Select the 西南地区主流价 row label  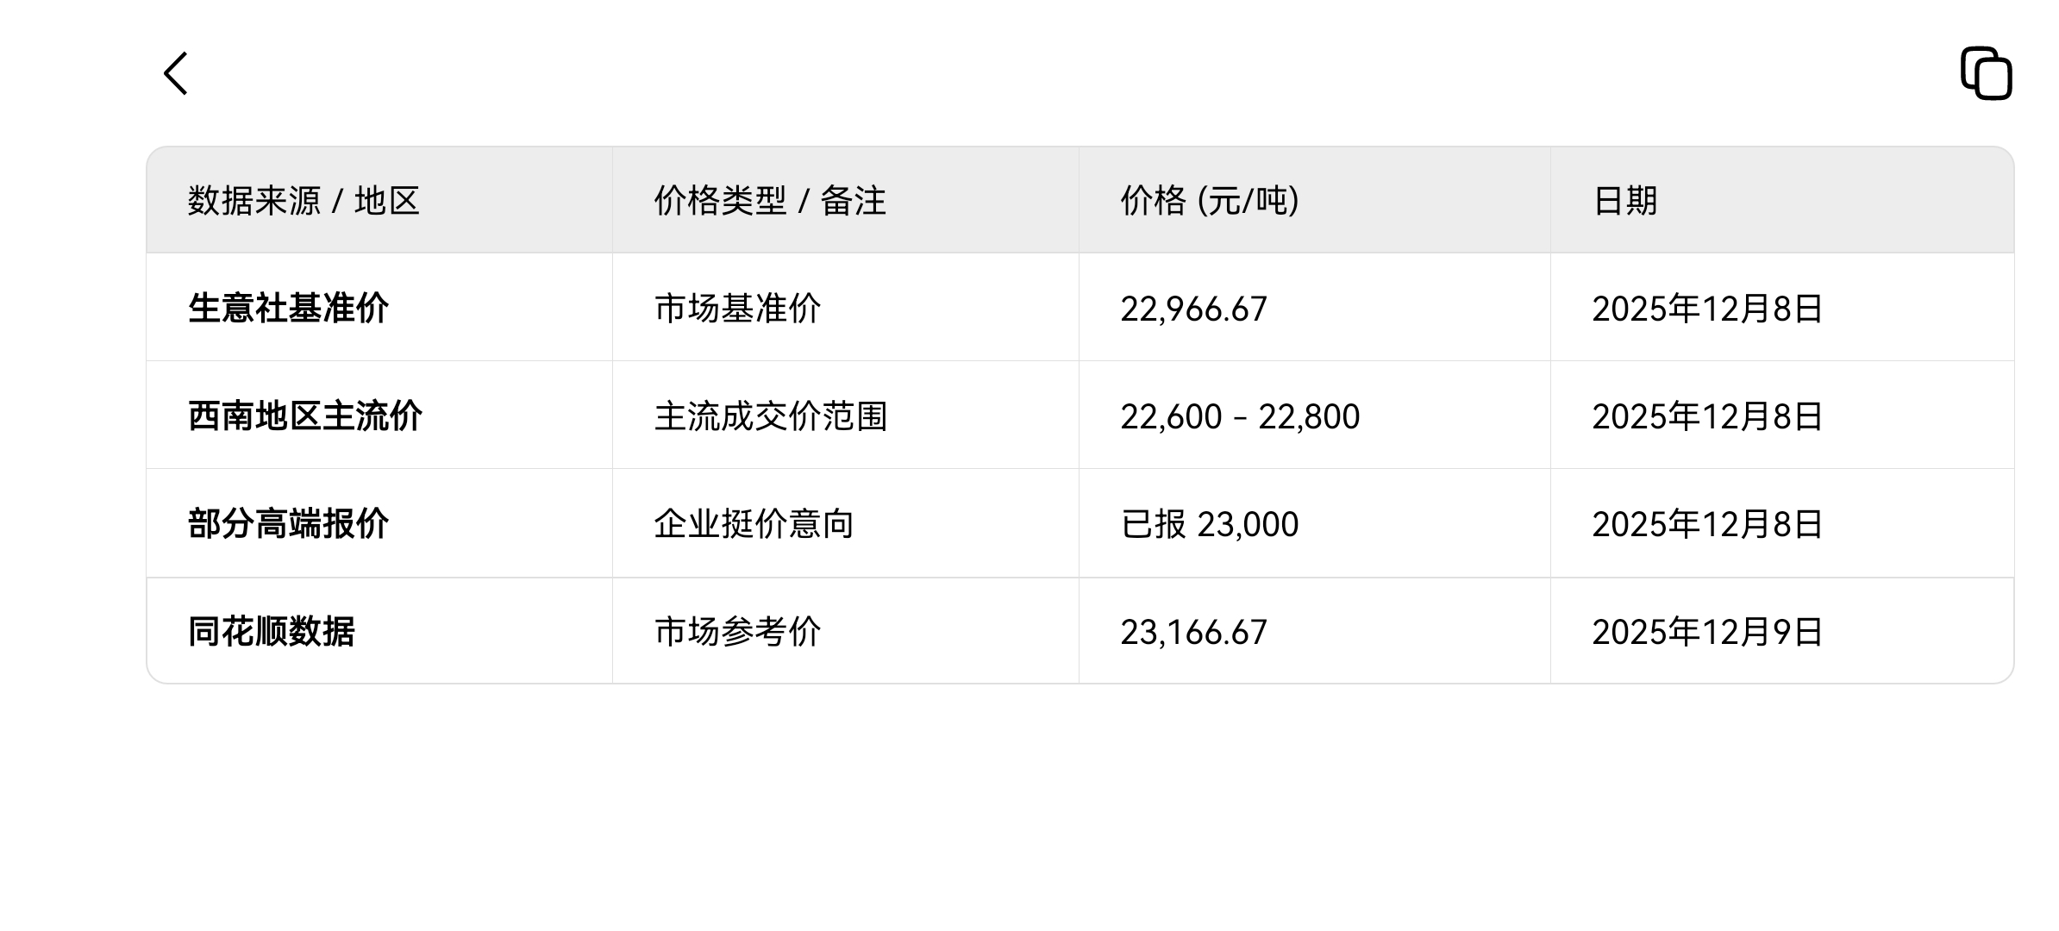point(305,416)
